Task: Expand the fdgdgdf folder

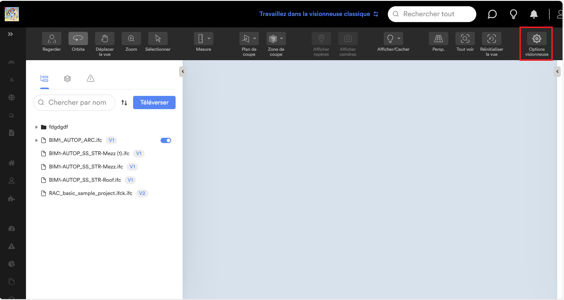Action: [x=36, y=127]
